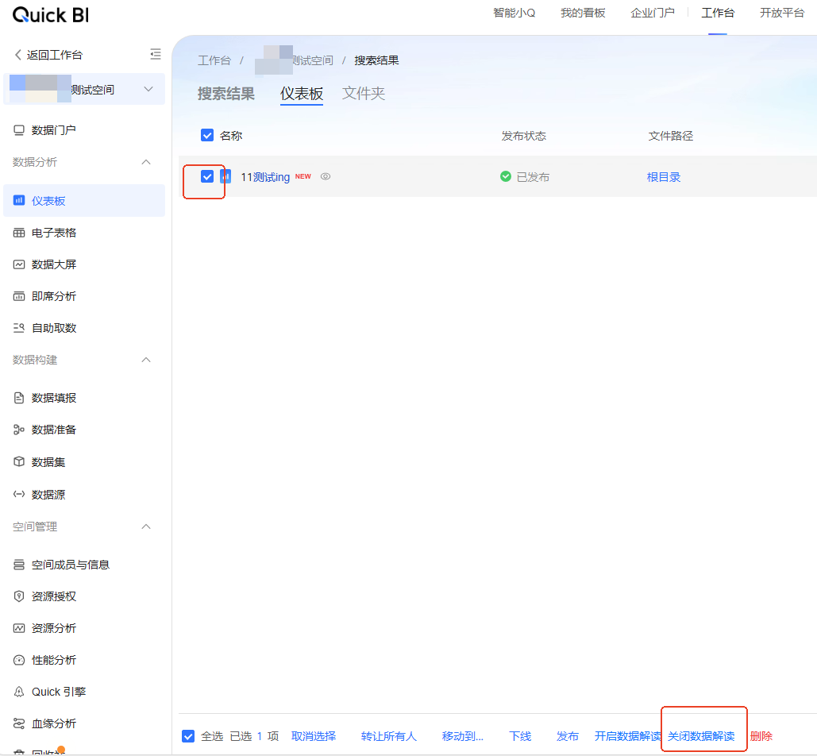The width and height of the screenshot is (817, 756).
Task: Click the 发布状态 column header
Action: [x=524, y=136]
